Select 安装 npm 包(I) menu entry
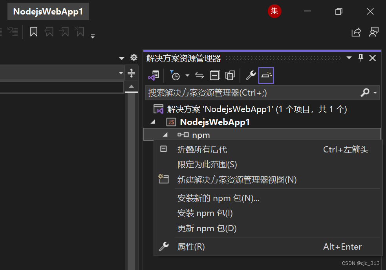The image size is (386, 270). click(268, 213)
